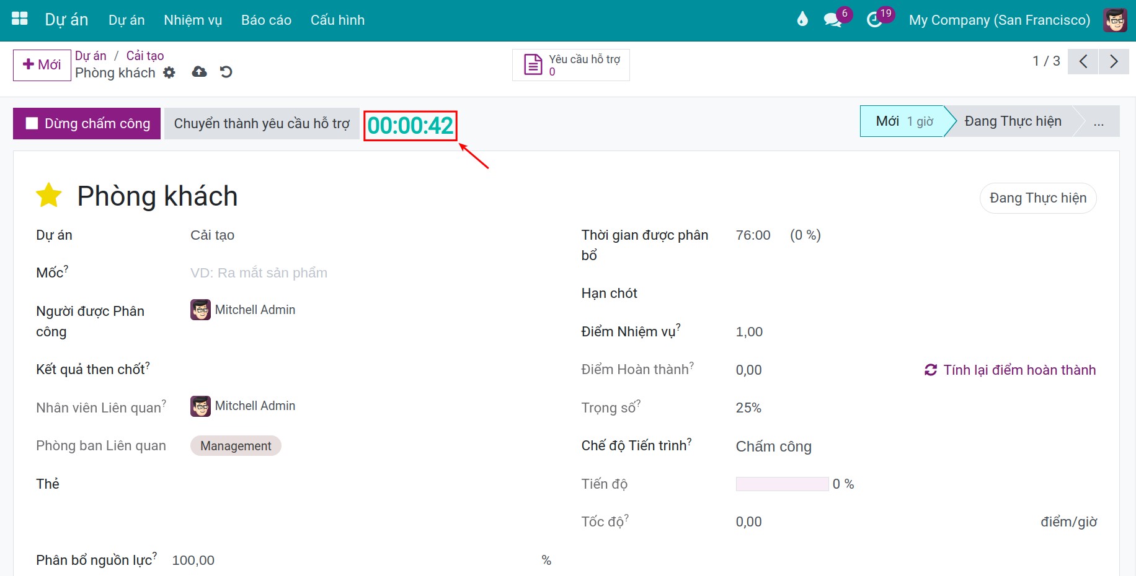
Task: Toggle the yellow priority star
Action: pos(49,196)
